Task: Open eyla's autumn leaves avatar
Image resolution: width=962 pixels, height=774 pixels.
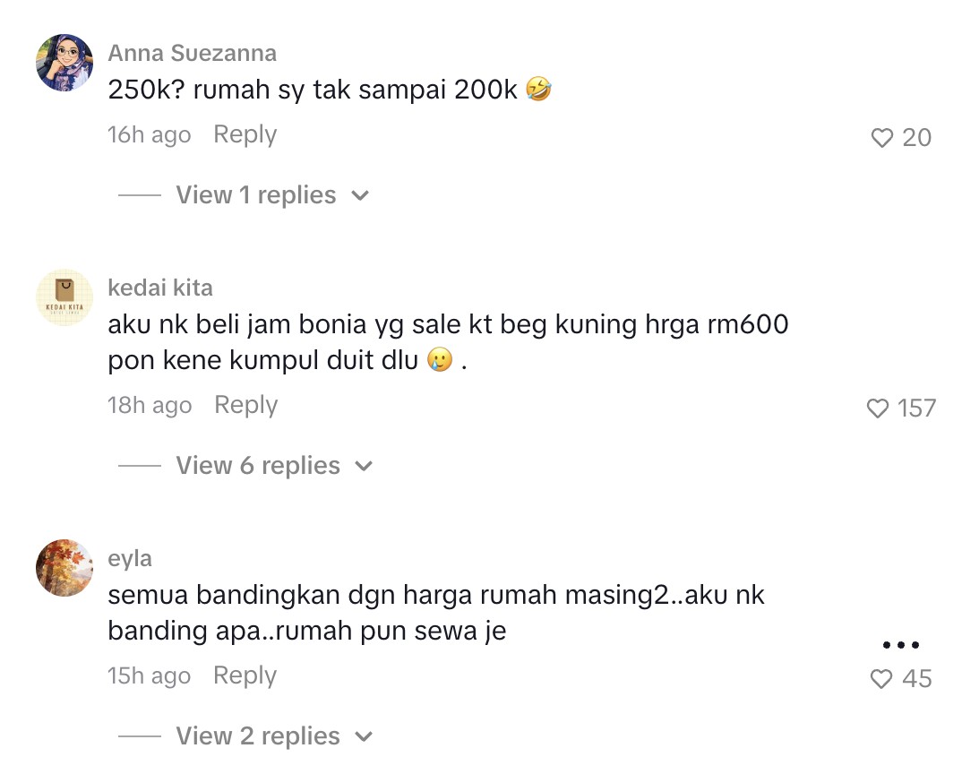Action: tap(64, 568)
